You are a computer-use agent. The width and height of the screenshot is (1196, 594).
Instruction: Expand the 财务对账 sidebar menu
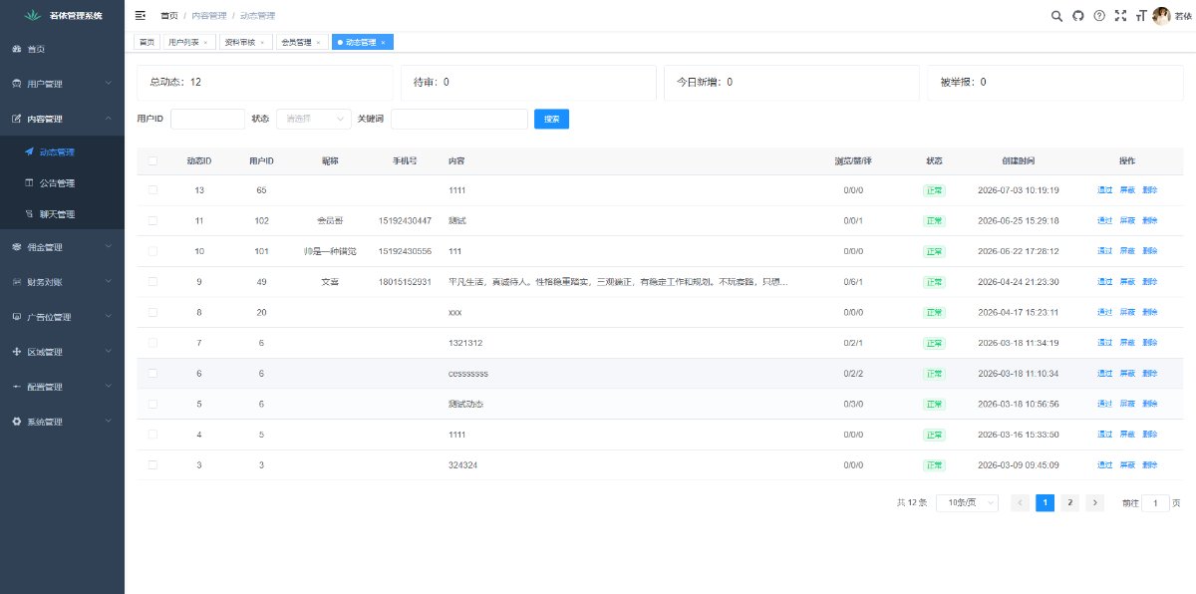point(62,282)
